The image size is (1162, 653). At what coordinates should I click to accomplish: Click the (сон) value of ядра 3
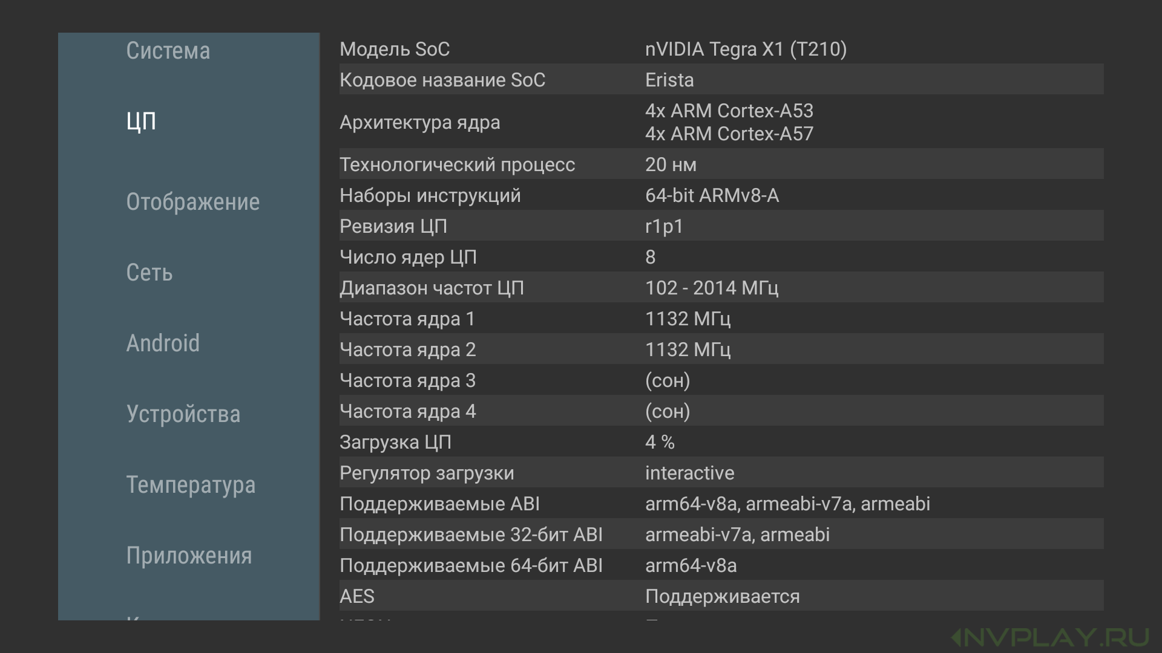668,380
